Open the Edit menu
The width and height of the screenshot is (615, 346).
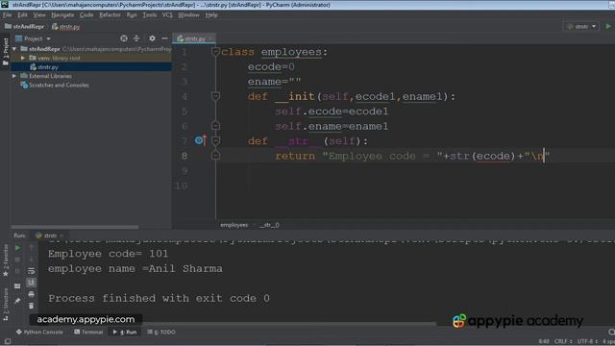click(x=22, y=15)
